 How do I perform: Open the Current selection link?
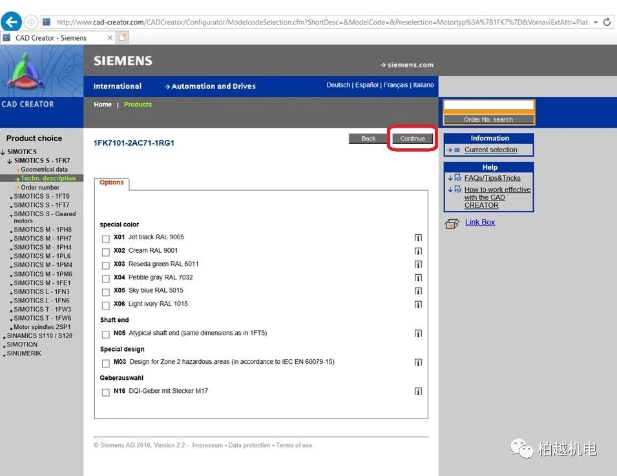click(x=490, y=150)
